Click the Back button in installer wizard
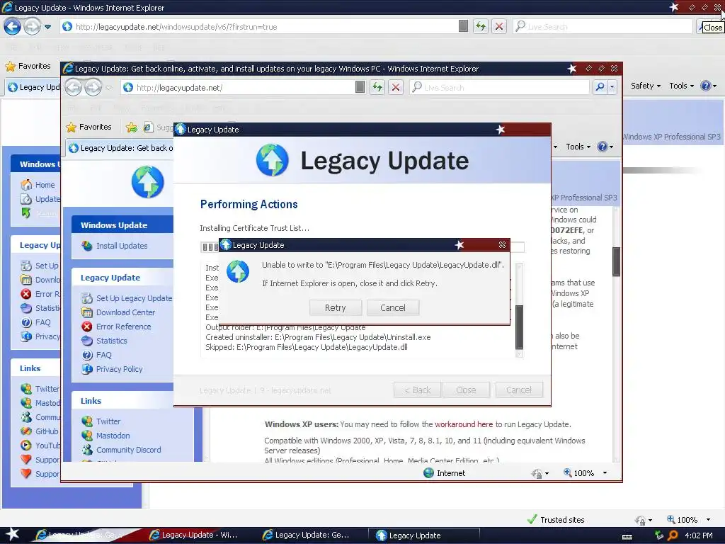The width and height of the screenshot is (725, 544). (418, 390)
